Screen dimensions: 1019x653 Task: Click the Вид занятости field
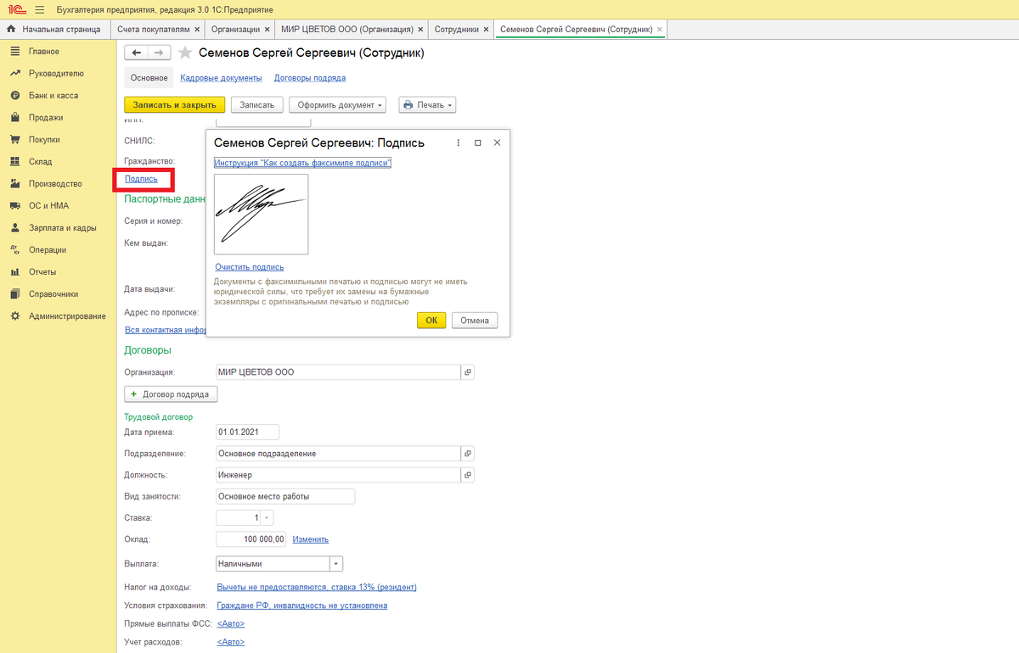[x=285, y=497]
